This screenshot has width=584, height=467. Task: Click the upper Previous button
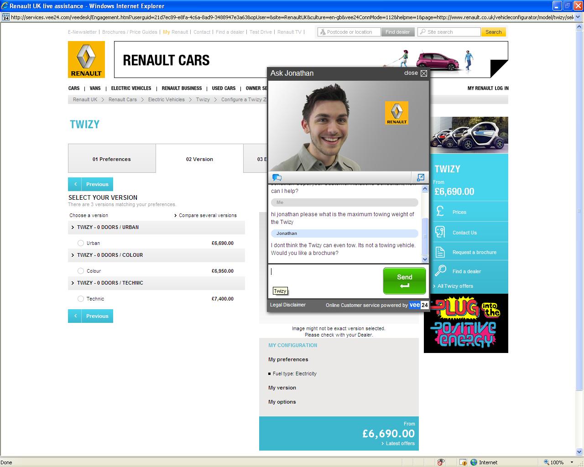click(90, 184)
